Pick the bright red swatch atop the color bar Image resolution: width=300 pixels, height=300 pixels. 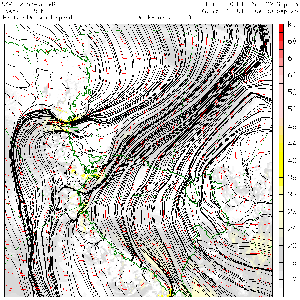coord(281,28)
